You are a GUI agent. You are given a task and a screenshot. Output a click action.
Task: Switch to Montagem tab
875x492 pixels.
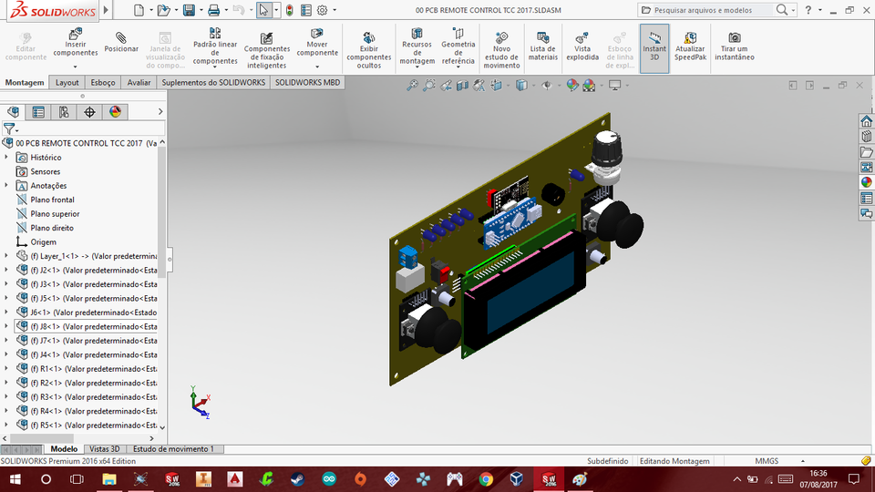(x=25, y=83)
